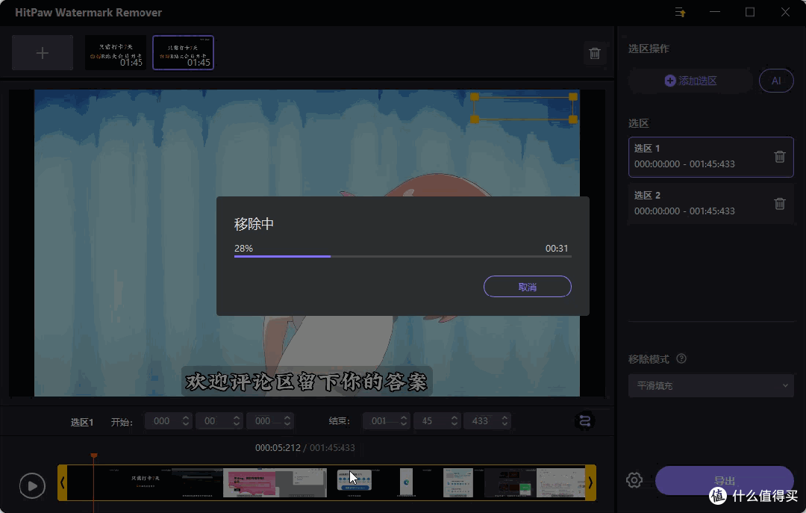Click the orange playhead marker on timeline

pyautogui.click(x=93, y=456)
